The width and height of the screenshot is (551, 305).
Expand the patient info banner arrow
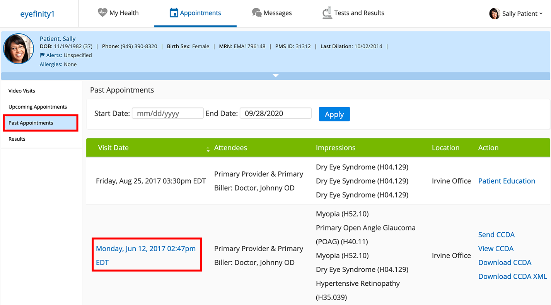click(x=275, y=76)
